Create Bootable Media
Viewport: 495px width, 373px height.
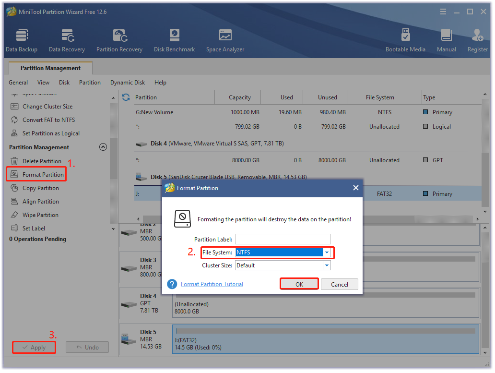pos(405,40)
